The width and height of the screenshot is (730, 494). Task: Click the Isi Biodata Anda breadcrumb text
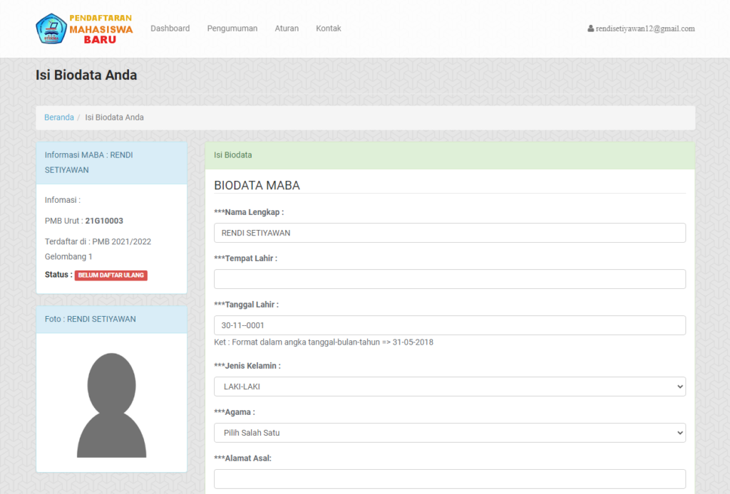[114, 117]
